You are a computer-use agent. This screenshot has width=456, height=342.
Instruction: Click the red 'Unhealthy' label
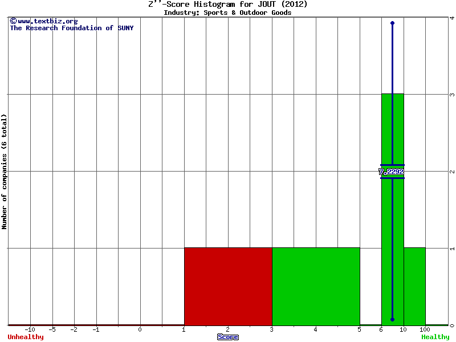point(26,337)
